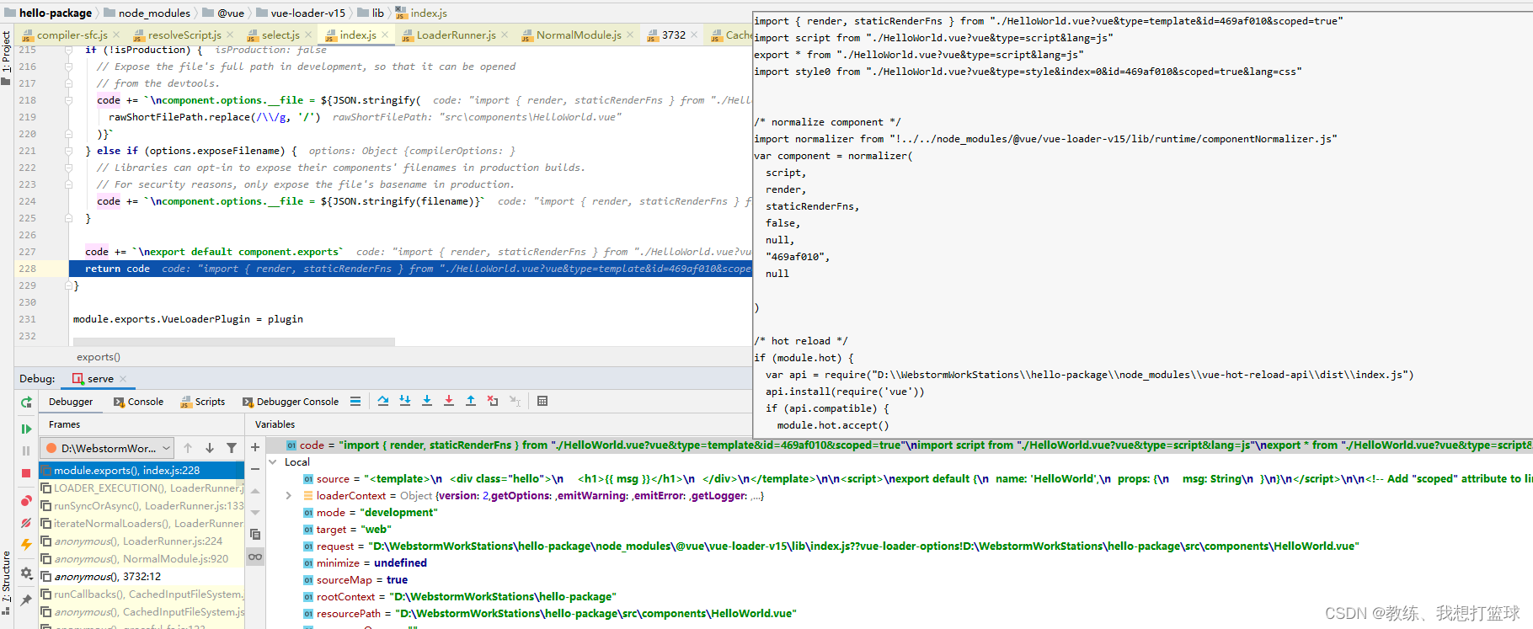
Task: Open debugger settings gear
Action: (26, 573)
